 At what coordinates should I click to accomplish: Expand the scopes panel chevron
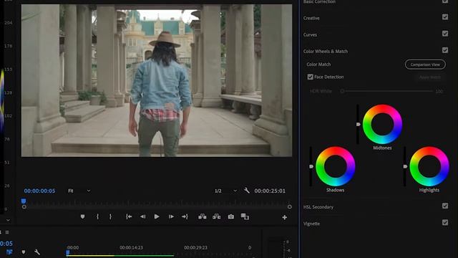click(8, 220)
